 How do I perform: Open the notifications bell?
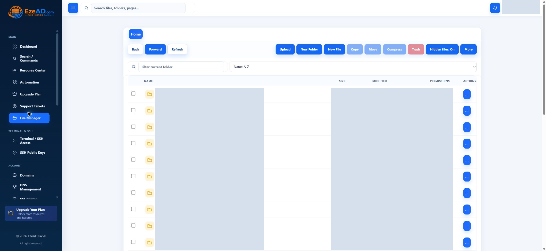click(495, 8)
